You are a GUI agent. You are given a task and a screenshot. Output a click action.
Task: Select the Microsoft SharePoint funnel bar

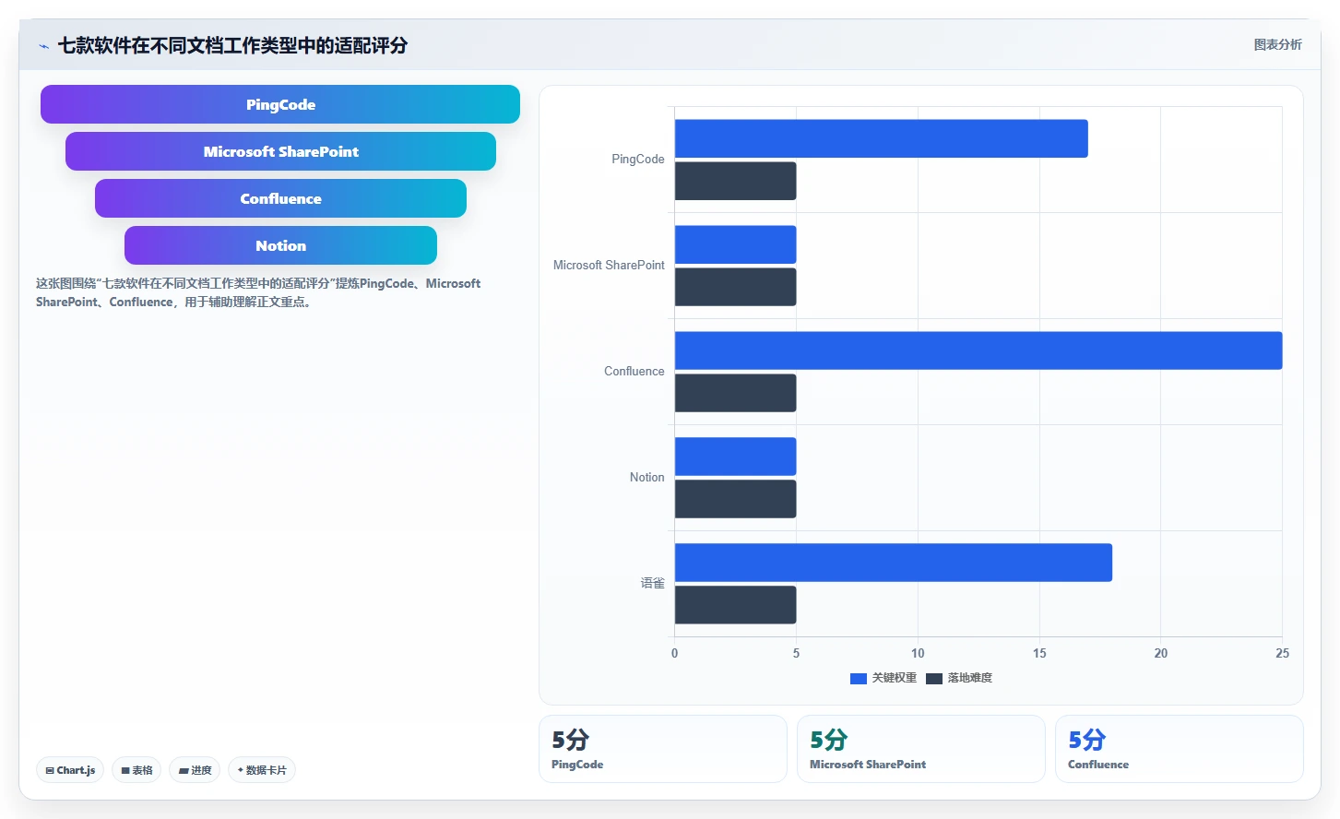280,151
